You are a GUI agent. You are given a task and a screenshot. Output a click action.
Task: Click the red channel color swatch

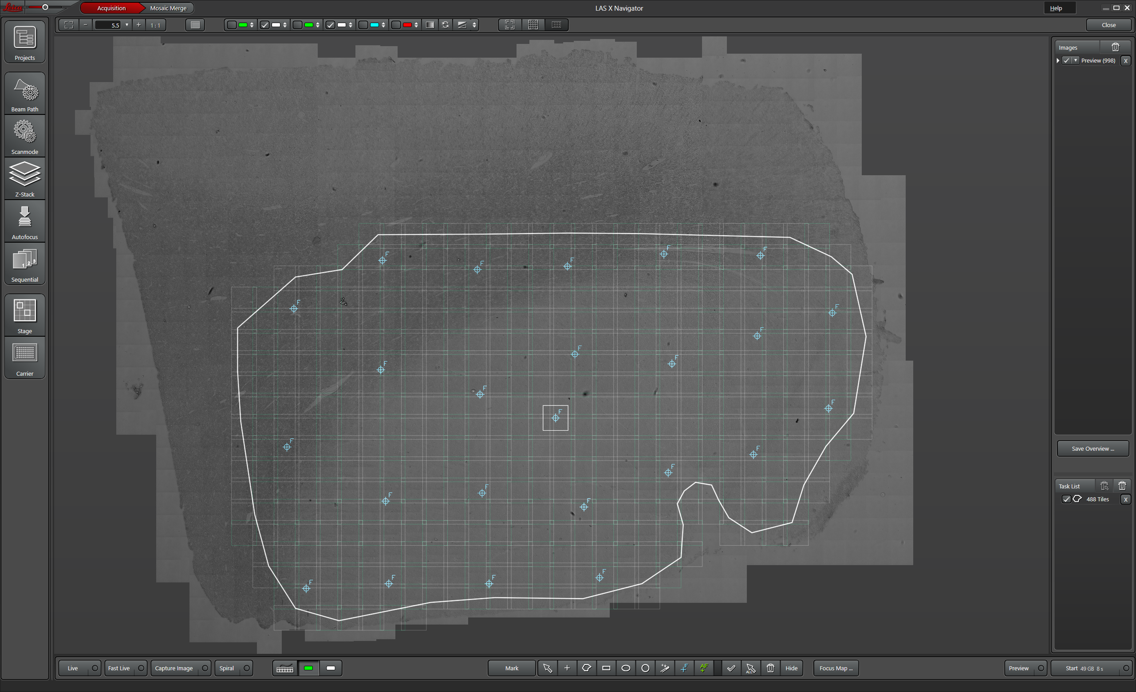(407, 25)
